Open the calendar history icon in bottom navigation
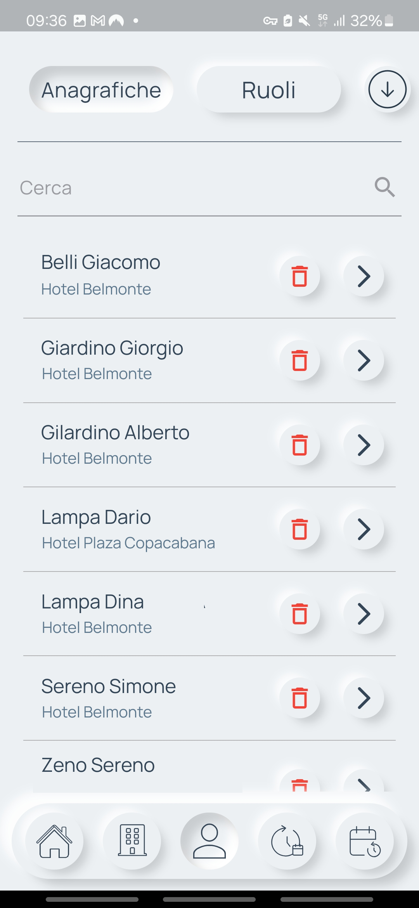Image resolution: width=419 pixels, height=908 pixels. pos(365,841)
